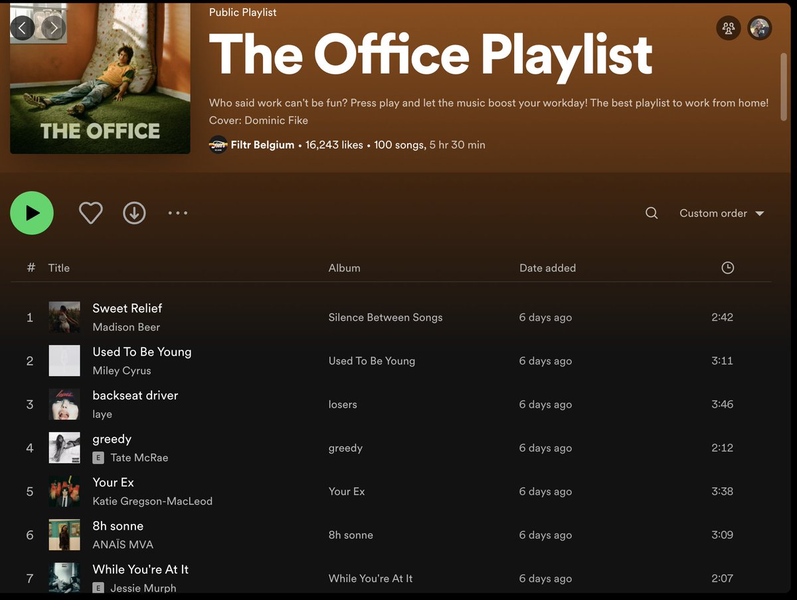Open artist laye
797x600 pixels.
click(x=102, y=414)
